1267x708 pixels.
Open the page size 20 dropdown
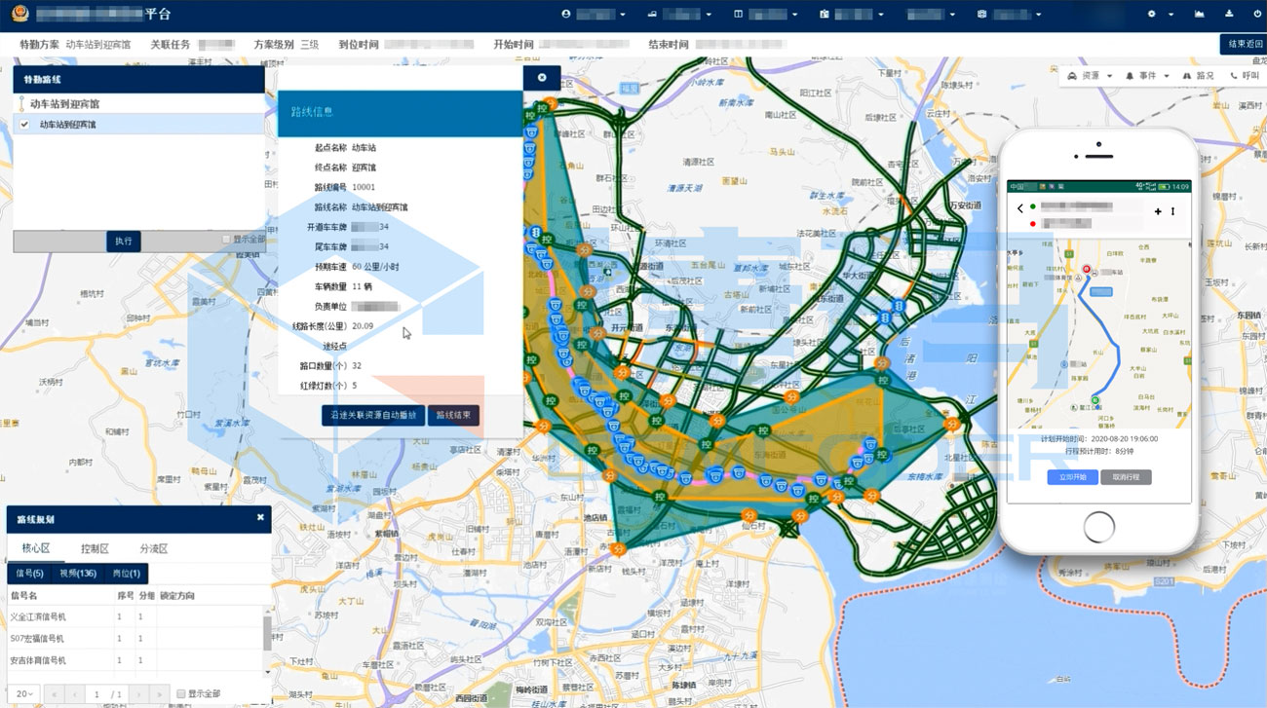[x=24, y=693]
